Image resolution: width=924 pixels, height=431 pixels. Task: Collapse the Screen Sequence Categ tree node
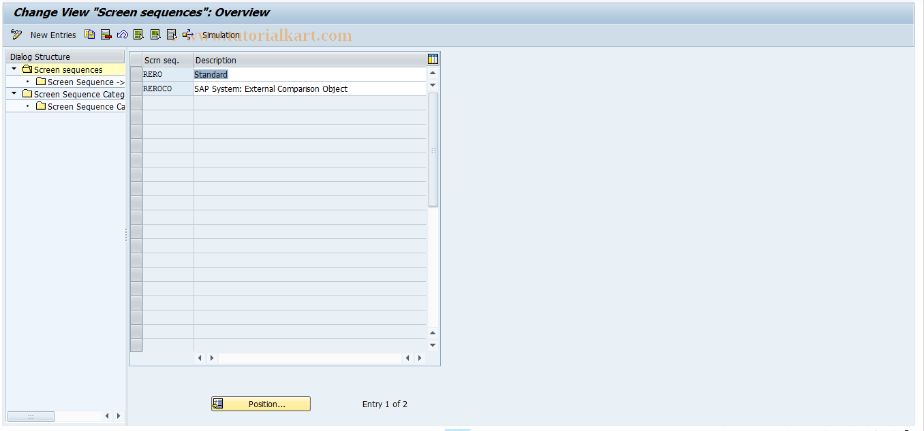[x=14, y=94]
